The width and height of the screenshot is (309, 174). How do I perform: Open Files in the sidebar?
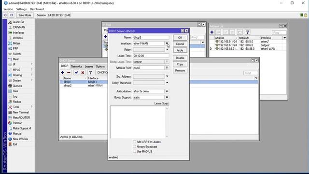pyautogui.click(x=15, y=91)
